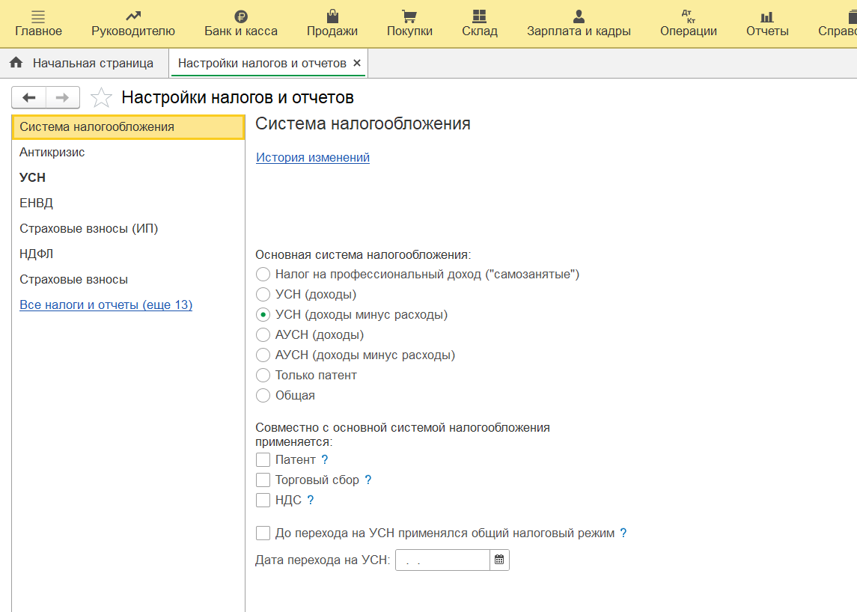
Task: Open the calendar picker for transition date
Action: (499, 560)
